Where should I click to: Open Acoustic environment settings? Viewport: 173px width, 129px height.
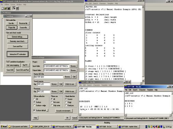coord(64,111)
